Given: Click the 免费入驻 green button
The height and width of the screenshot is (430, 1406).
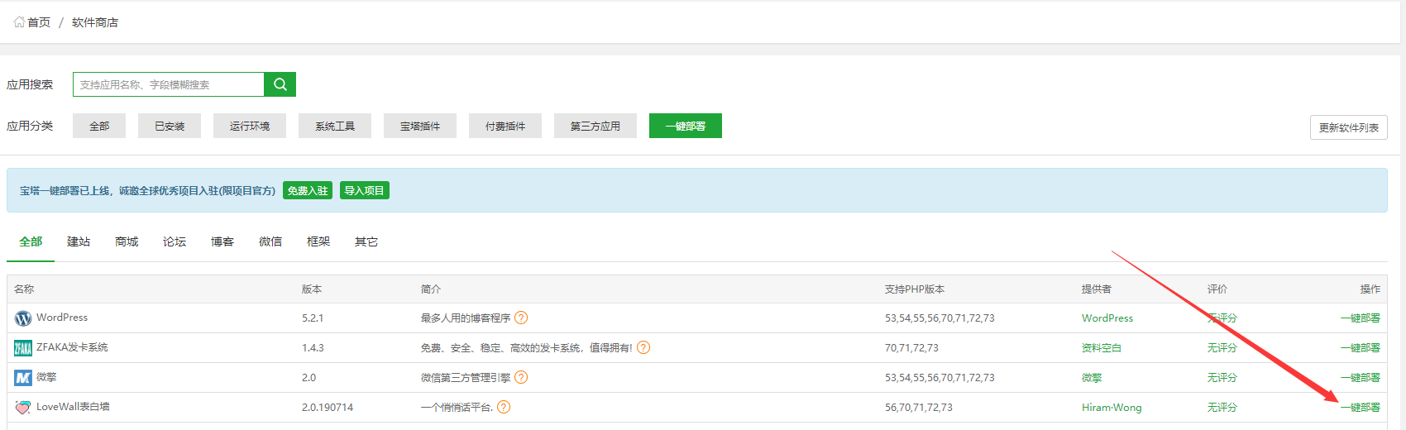Looking at the screenshot, I should pos(307,190).
